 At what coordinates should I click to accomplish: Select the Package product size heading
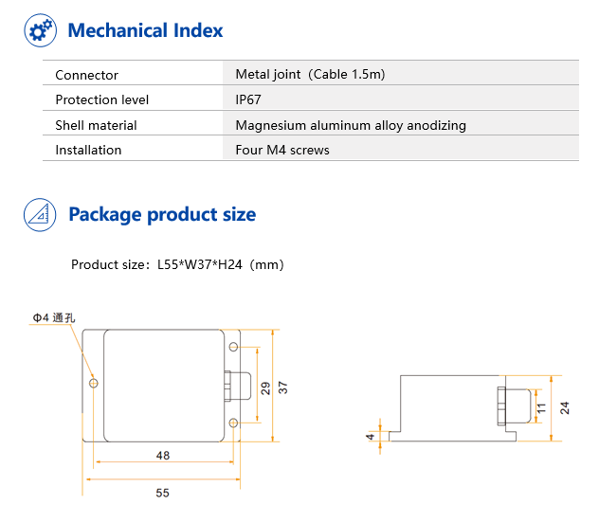[162, 215]
